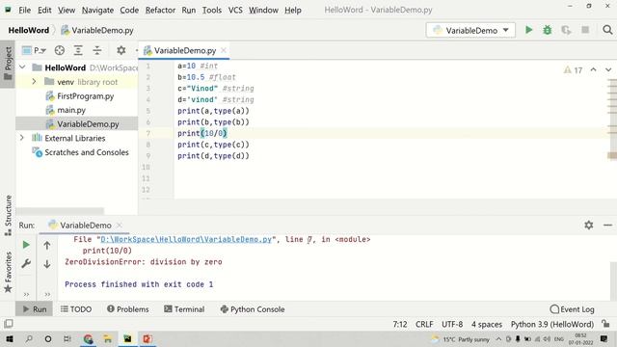Show more Run panel actions chevrons on the left

tap(26, 294)
